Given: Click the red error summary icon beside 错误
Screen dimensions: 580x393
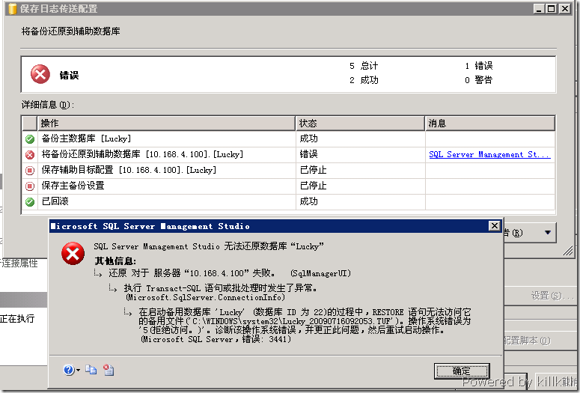Looking at the screenshot, I should click(x=40, y=74).
